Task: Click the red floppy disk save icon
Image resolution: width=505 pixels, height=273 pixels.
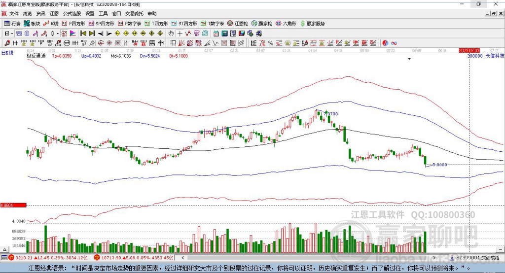Action: point(242,34)
